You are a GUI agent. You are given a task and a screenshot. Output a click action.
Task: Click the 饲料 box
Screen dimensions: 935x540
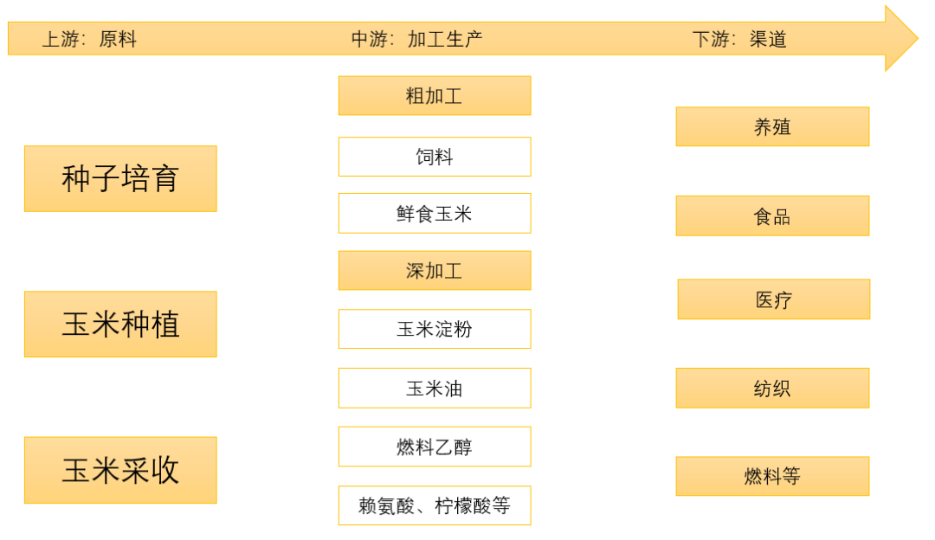[x=434, y=157]
